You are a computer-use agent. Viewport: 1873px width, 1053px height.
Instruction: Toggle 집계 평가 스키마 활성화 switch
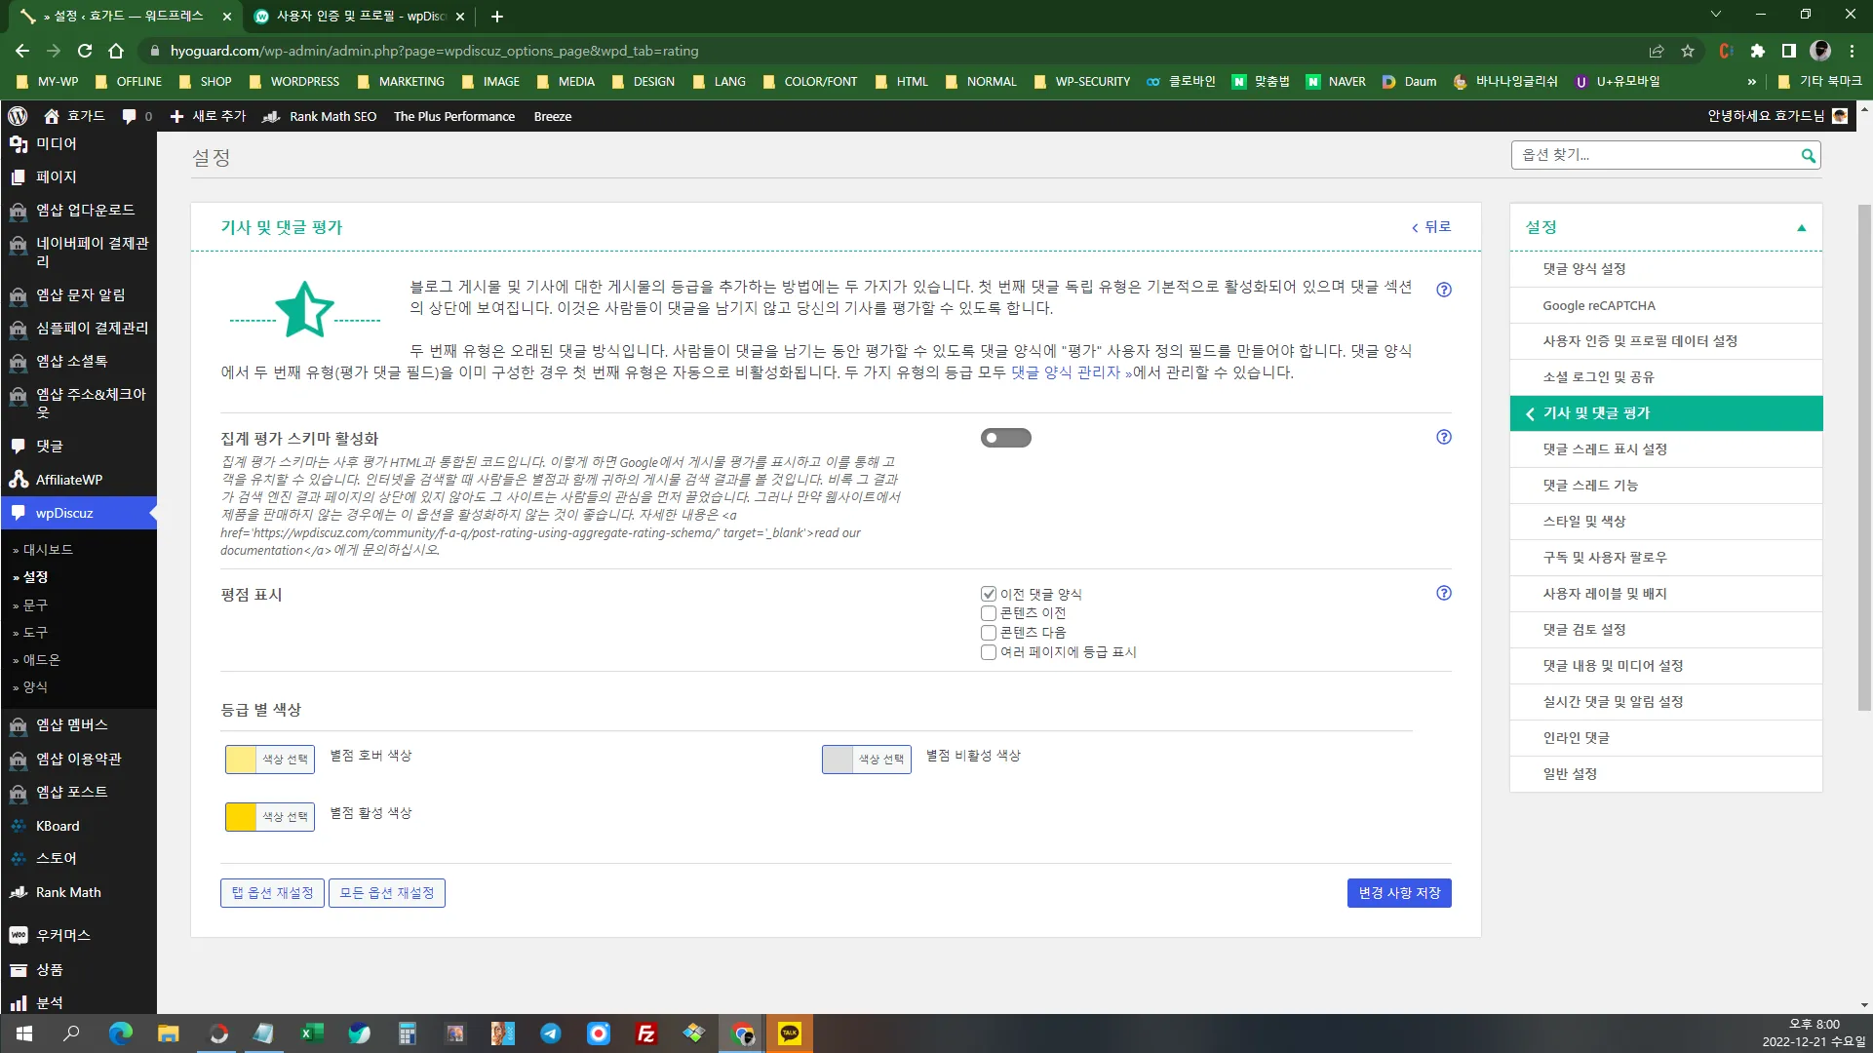(x=1006, y=438)
